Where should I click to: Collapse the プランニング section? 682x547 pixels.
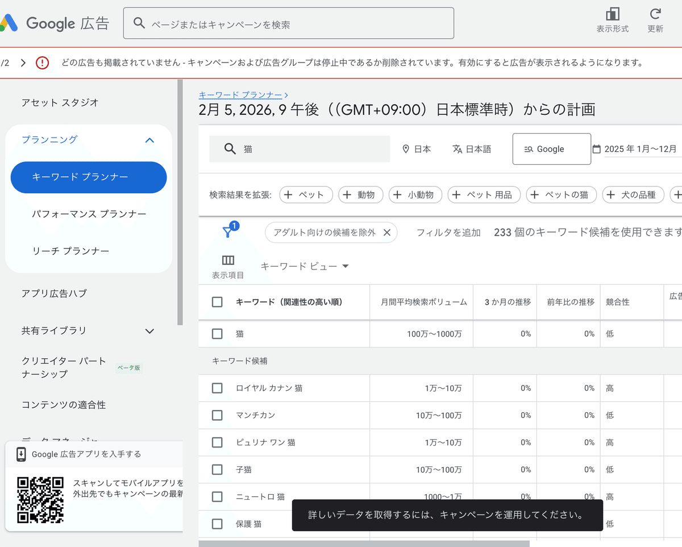pos(149,140)
